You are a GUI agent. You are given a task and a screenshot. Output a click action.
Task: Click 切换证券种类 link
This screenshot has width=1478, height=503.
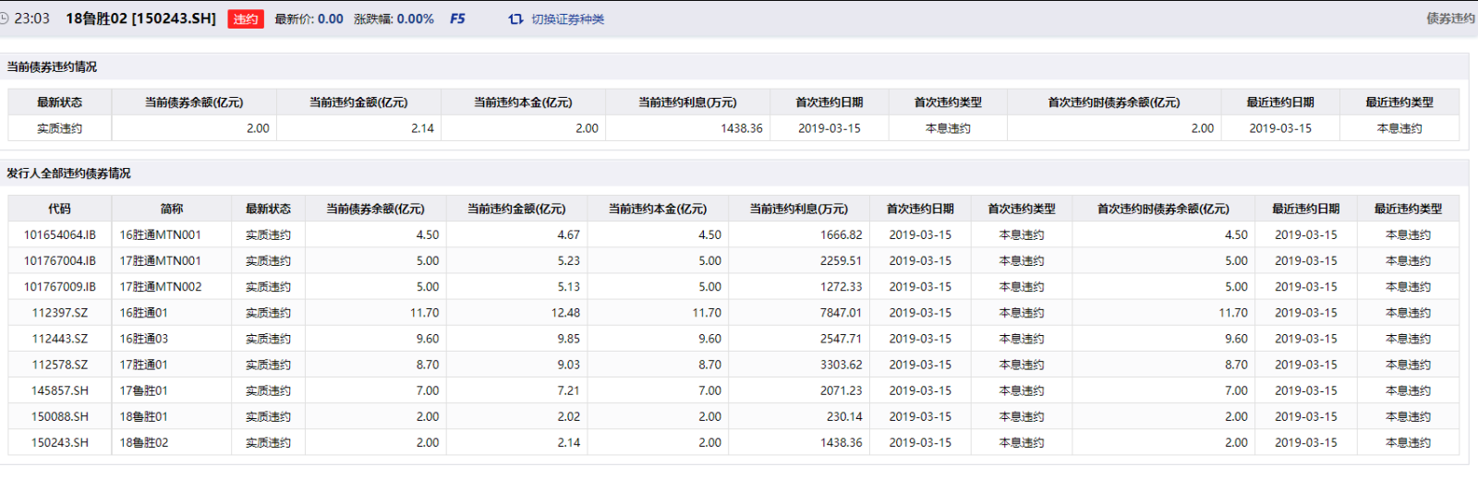pos(567,18)
